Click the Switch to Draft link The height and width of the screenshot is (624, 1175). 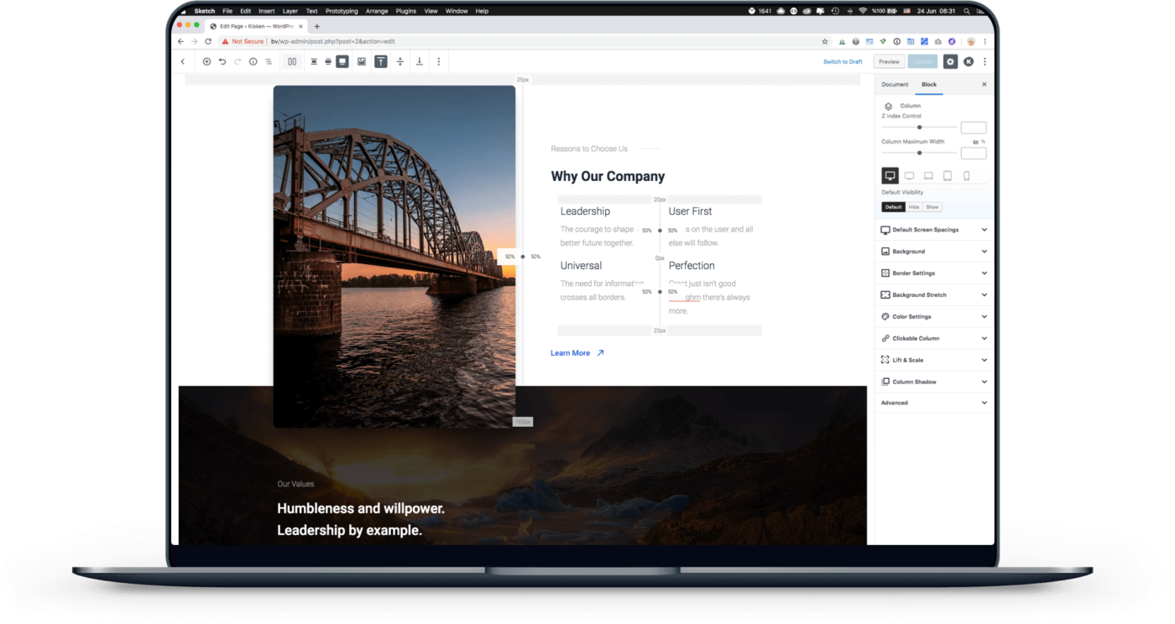coord(843,61)
